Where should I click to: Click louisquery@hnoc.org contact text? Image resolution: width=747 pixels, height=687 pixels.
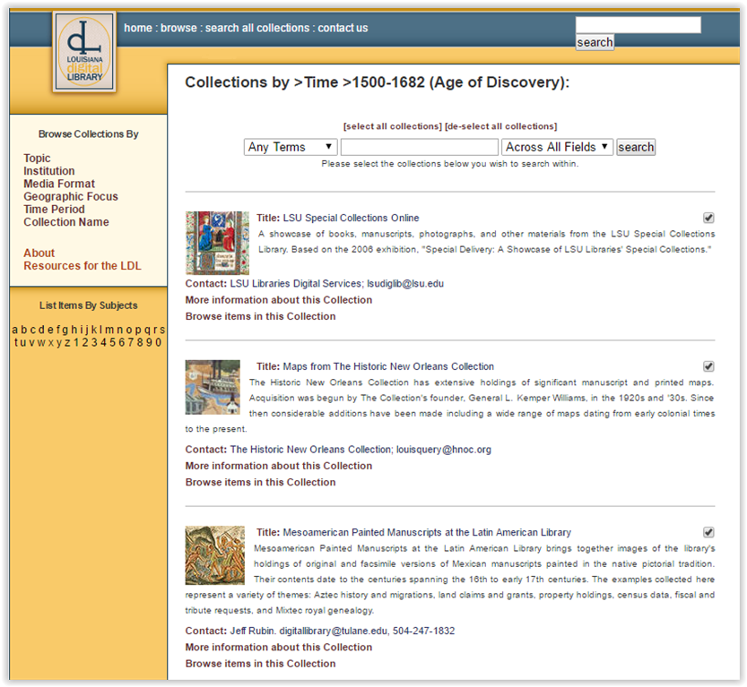tap(444, 450)
